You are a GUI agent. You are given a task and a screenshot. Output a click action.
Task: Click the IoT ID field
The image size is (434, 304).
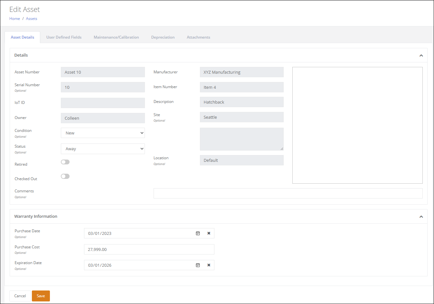coord(103,103)
